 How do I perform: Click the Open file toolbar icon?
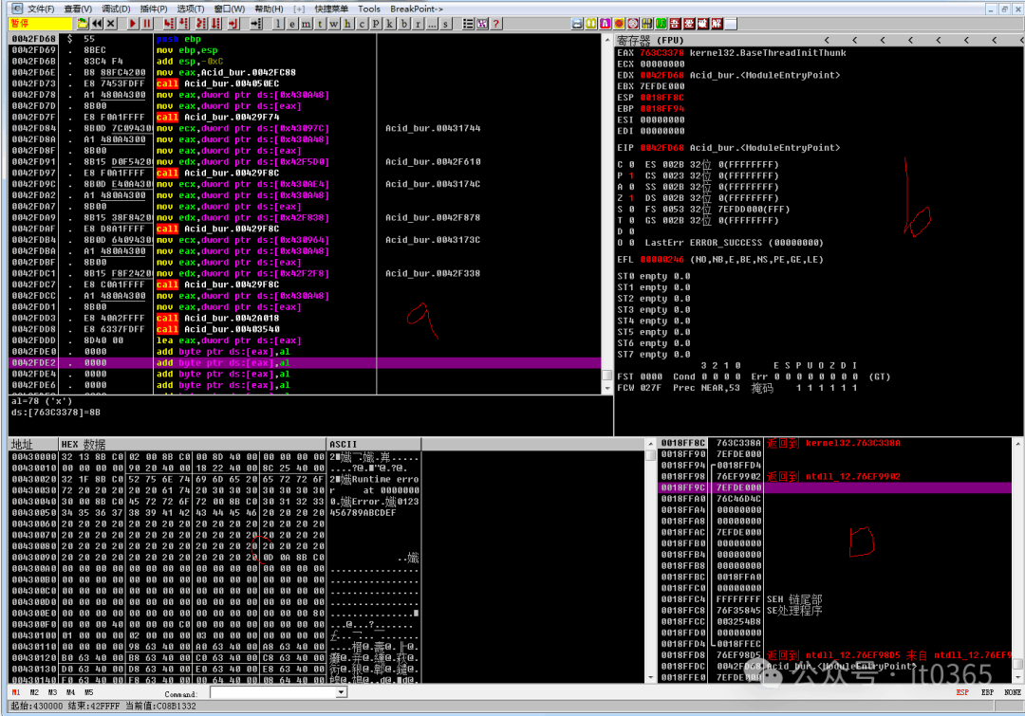[83, 23]
